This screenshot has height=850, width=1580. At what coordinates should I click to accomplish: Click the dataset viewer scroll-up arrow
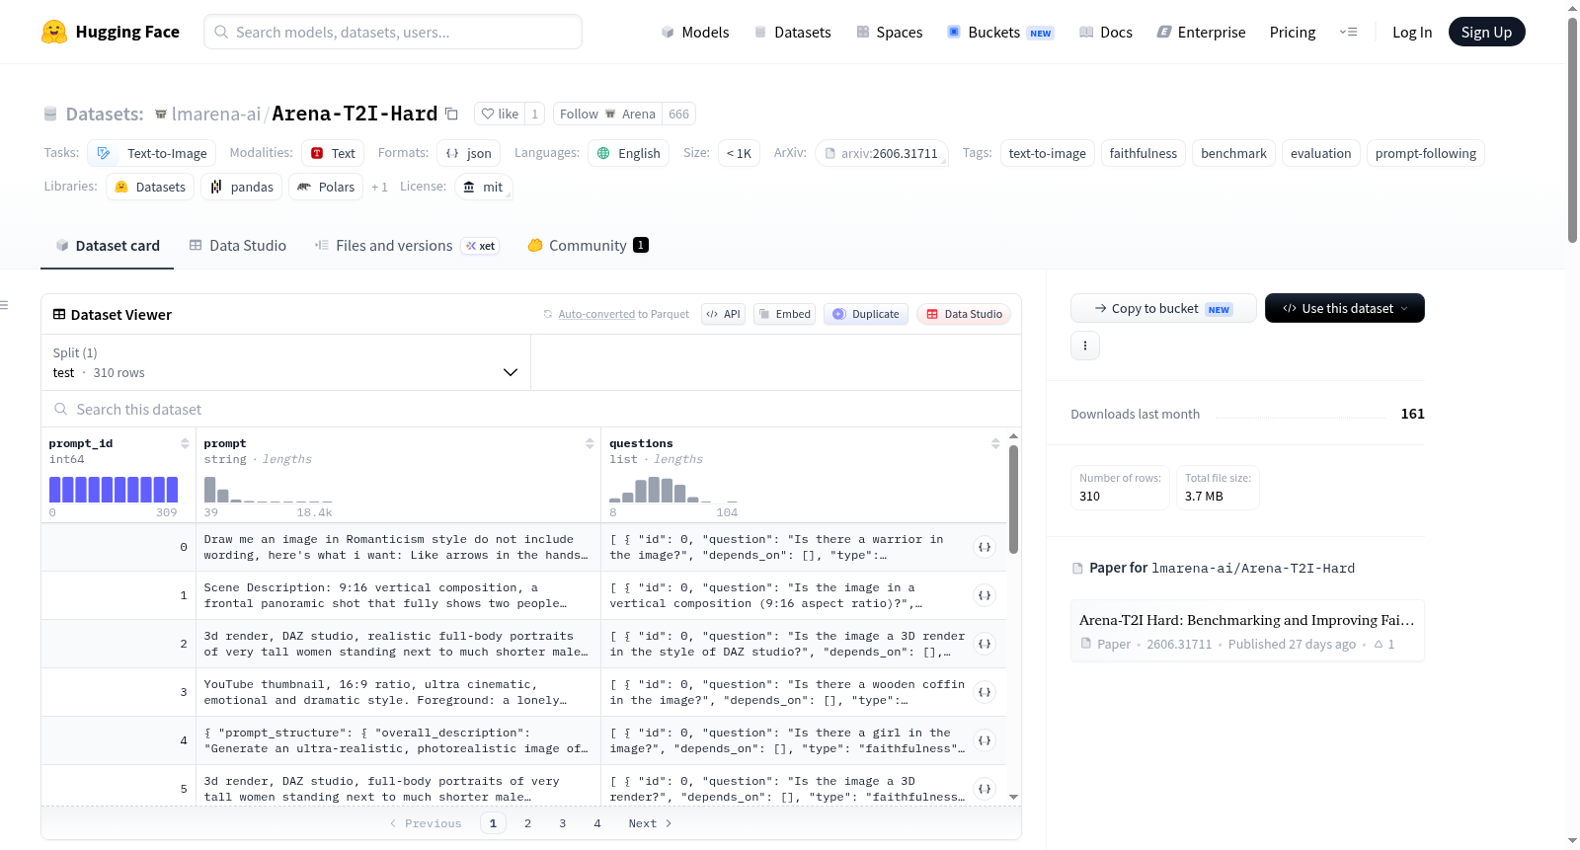point(1013,435)
